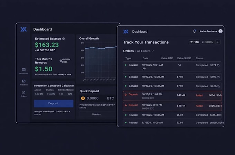The height and width of the screenshot is (155, 235).
Task: Click the Estimated Balance calculator field
Action: click(66, 94)
